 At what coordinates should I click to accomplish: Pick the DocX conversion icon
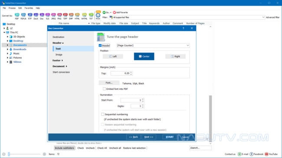36,16
